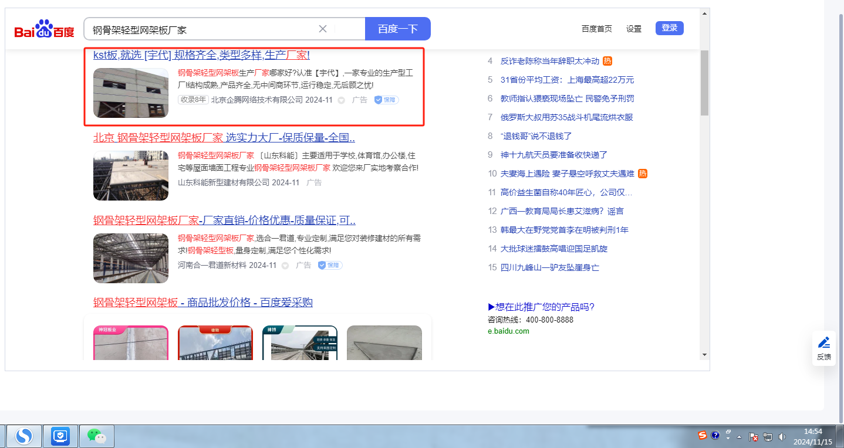Open hot search 四川九峰山一驴友坠崖身亡
Viewport: 844px width, 448px height.
tap(550, 267)
